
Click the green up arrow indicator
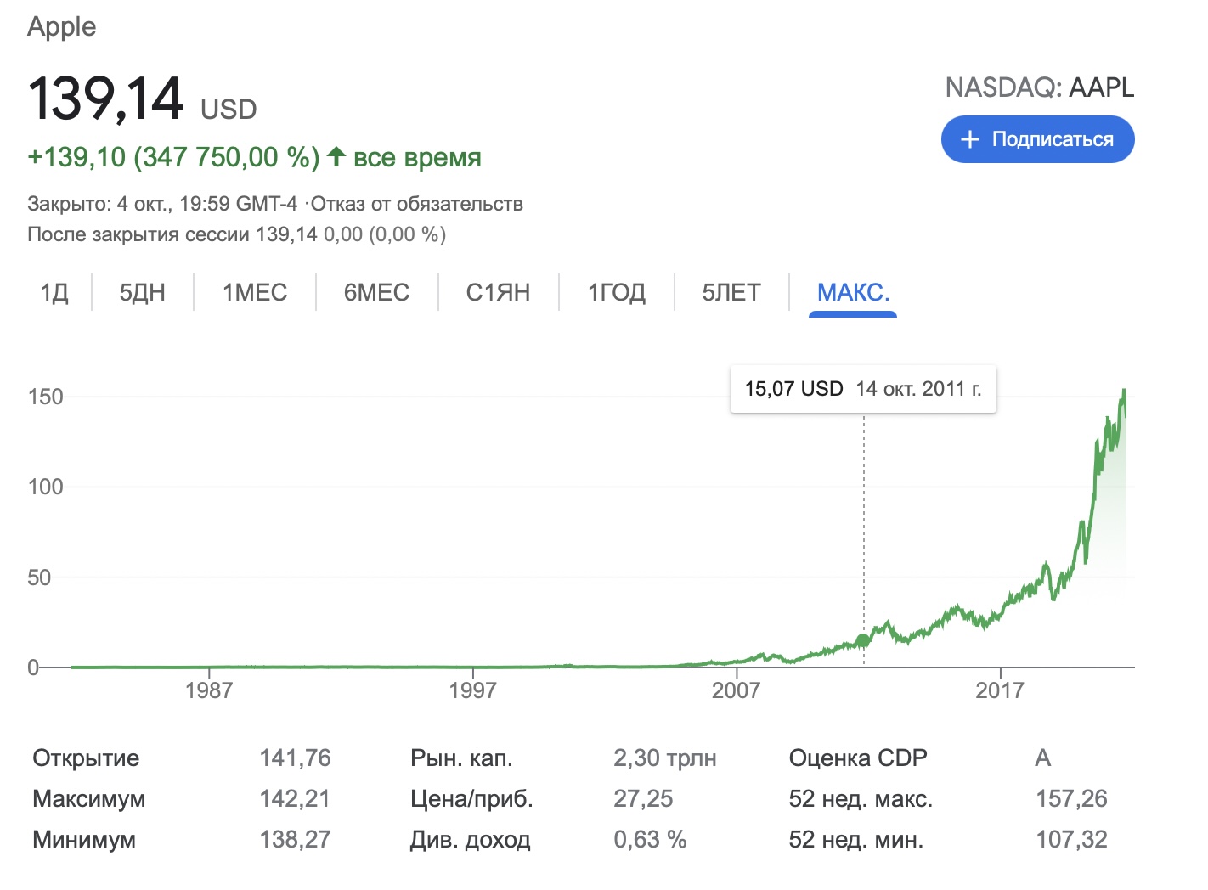pyautogui.click(x=336, y=156)
